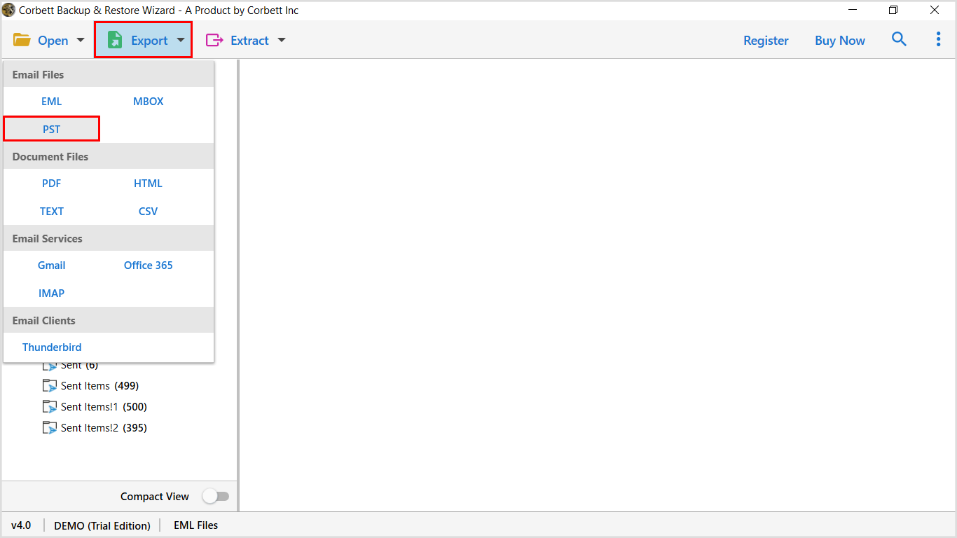Open the search magnifier icon
957x538 pixels.
899,39
